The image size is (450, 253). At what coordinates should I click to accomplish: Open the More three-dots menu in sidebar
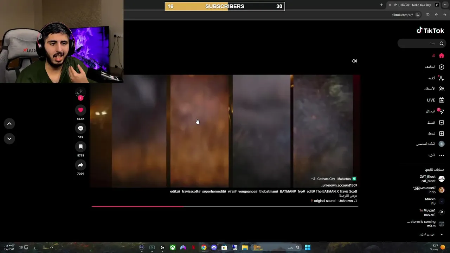coord(442,155)
